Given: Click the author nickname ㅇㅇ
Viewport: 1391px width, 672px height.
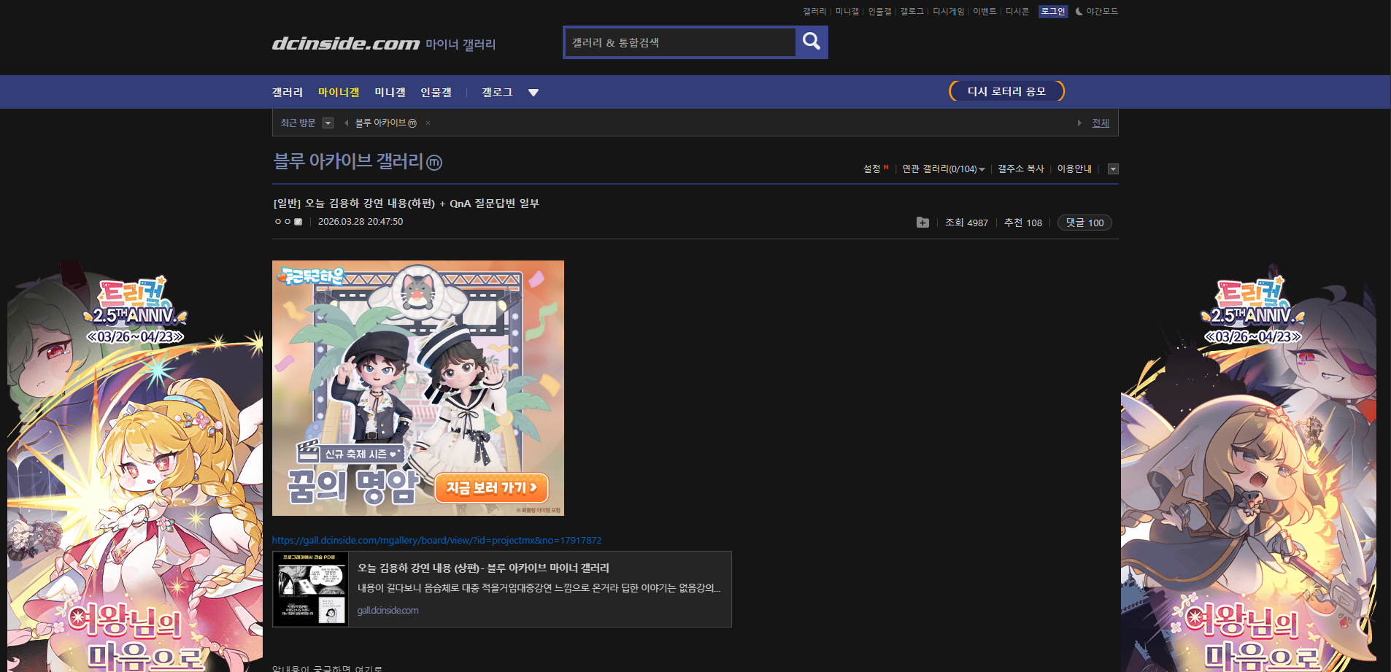Looking at the screenshot, I should (282, 222).
